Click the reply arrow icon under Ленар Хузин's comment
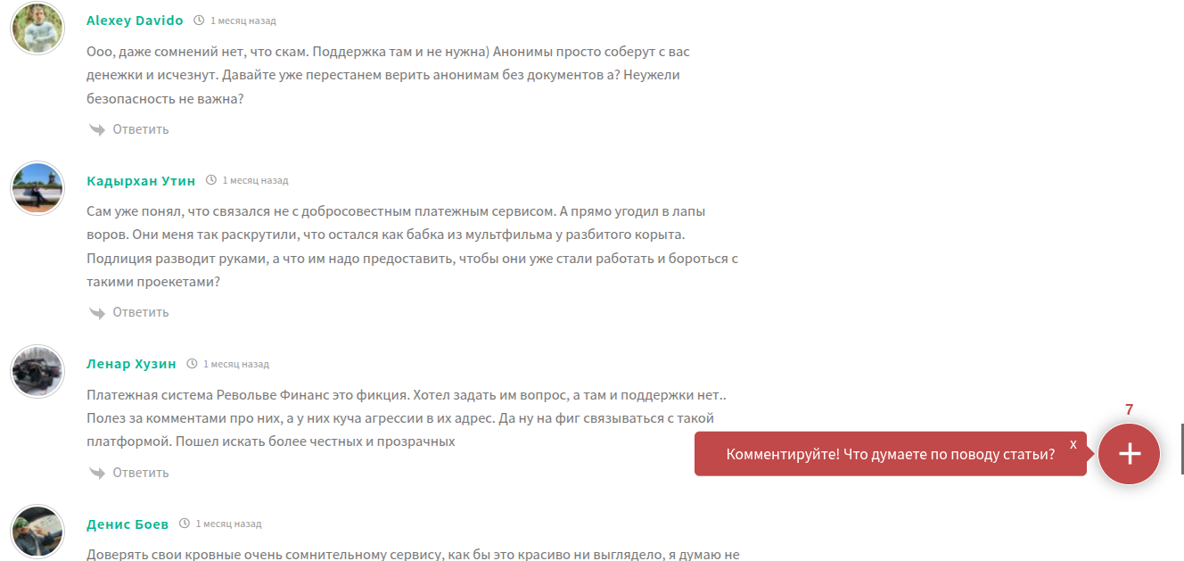1184x561 pixels. point(97,472)
